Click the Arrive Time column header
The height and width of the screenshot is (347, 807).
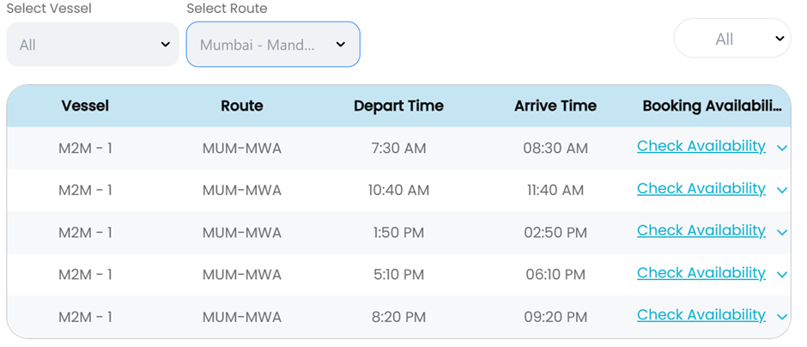555,107
